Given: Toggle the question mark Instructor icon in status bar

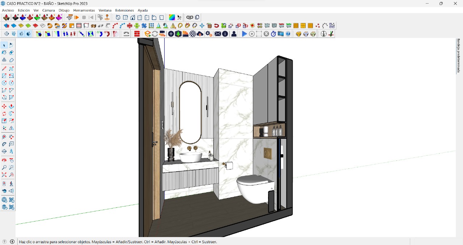Looking at the screenshot, I should 5,242.
